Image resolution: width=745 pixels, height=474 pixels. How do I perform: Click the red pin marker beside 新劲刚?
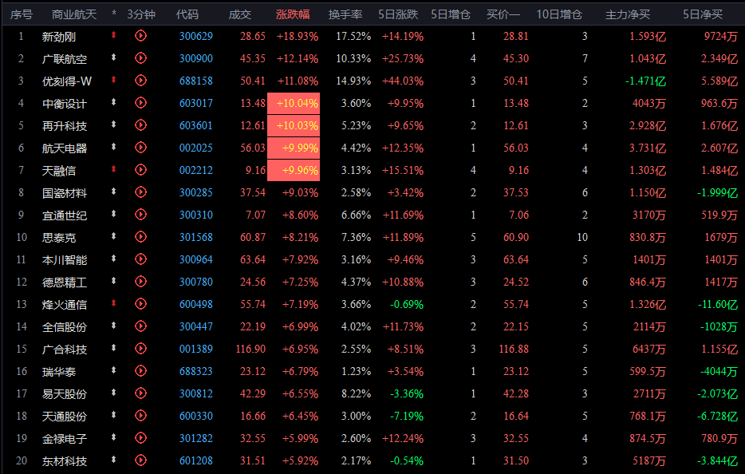(114, 36)
